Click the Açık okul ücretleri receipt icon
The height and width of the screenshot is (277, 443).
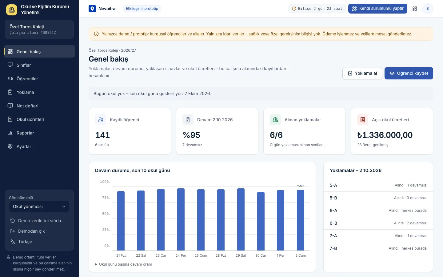point(363,120)
